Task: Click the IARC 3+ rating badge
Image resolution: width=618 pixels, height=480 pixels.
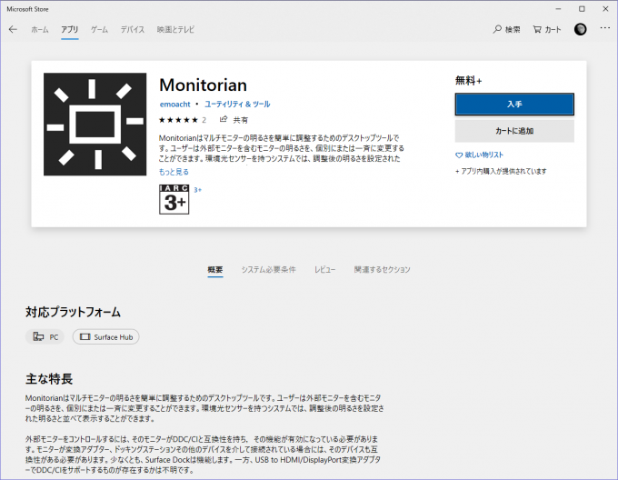Action: [174, 199]
